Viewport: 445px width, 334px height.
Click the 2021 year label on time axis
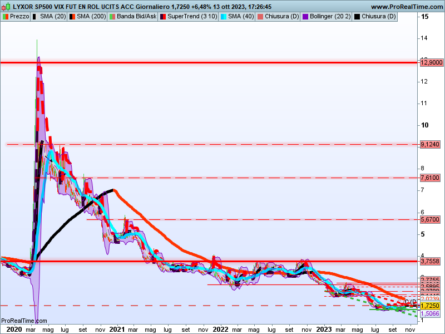pyautogui.click(x=117, y=329)
